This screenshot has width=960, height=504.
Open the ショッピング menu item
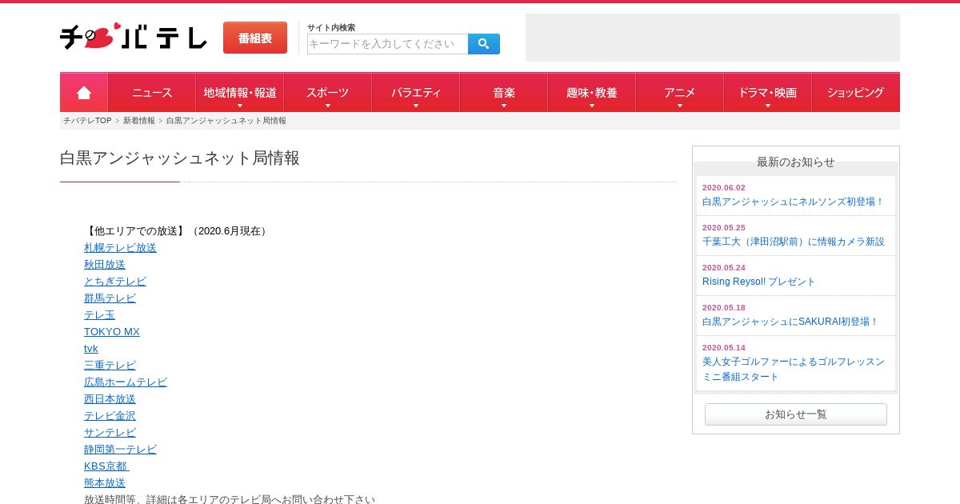click(x=856, y=93)
